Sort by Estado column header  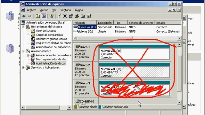pos(168,23)
